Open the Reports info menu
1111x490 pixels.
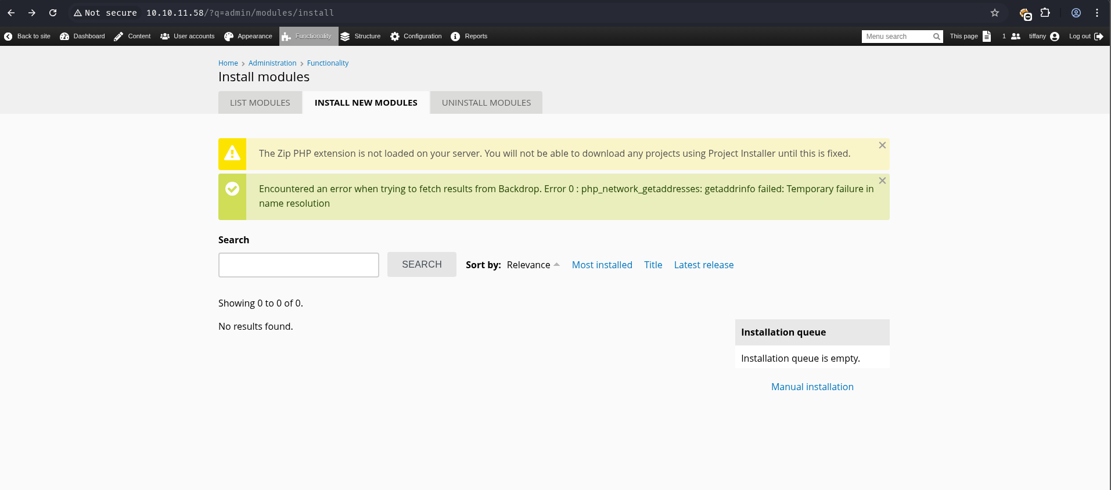point(469,36)
